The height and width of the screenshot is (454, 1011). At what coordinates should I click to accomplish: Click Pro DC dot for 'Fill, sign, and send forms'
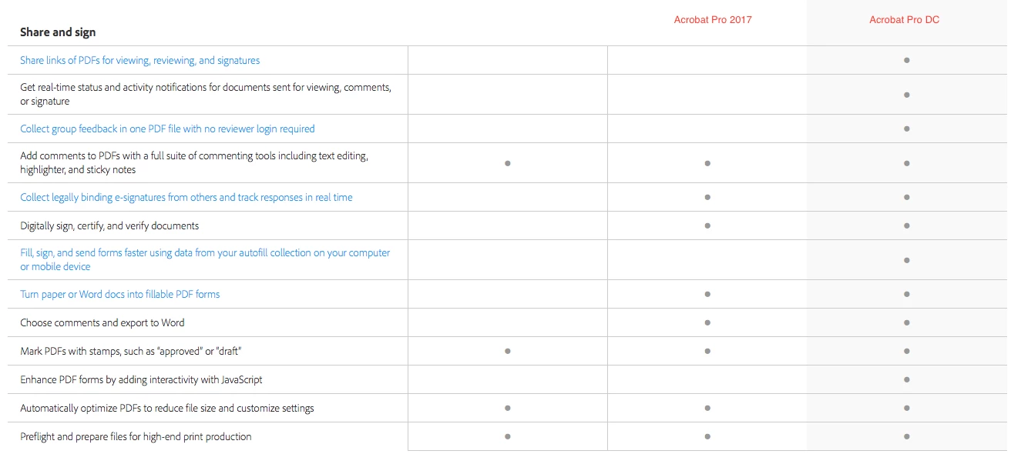(x=907, y=260)
